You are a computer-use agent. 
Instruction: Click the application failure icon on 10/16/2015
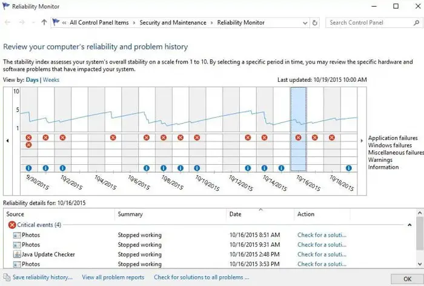coord(298,138)
